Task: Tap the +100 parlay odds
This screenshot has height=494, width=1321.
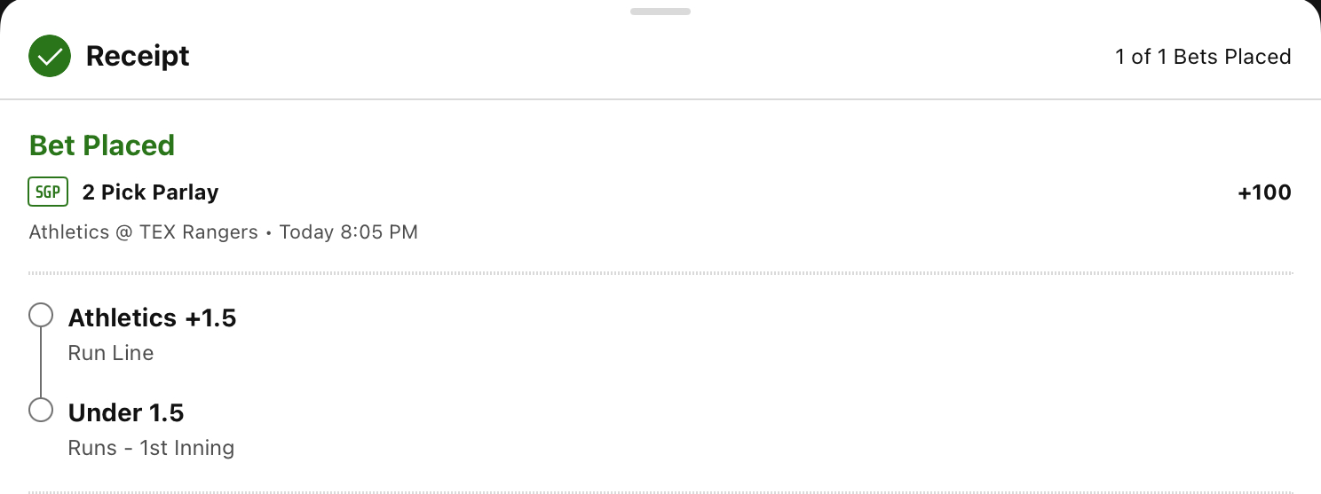Action: [x=1264, y=192]
